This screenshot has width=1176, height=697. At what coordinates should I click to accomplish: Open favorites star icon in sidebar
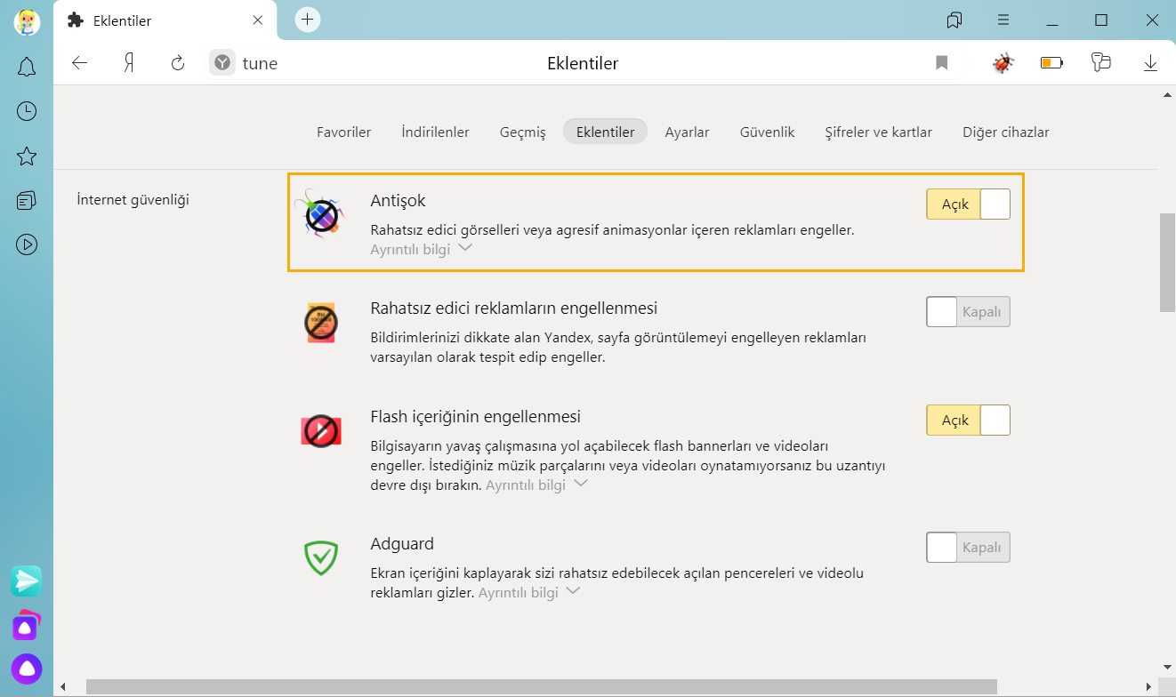coord(27,156)
